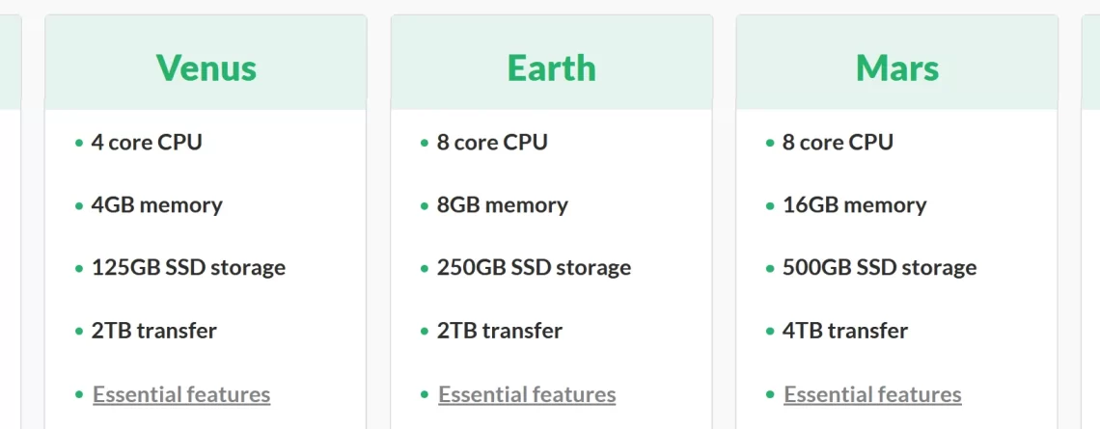Screen dimensions: 1100x429
Task: Click the partially visible card right of Mars
Action: click(1091, 222)
